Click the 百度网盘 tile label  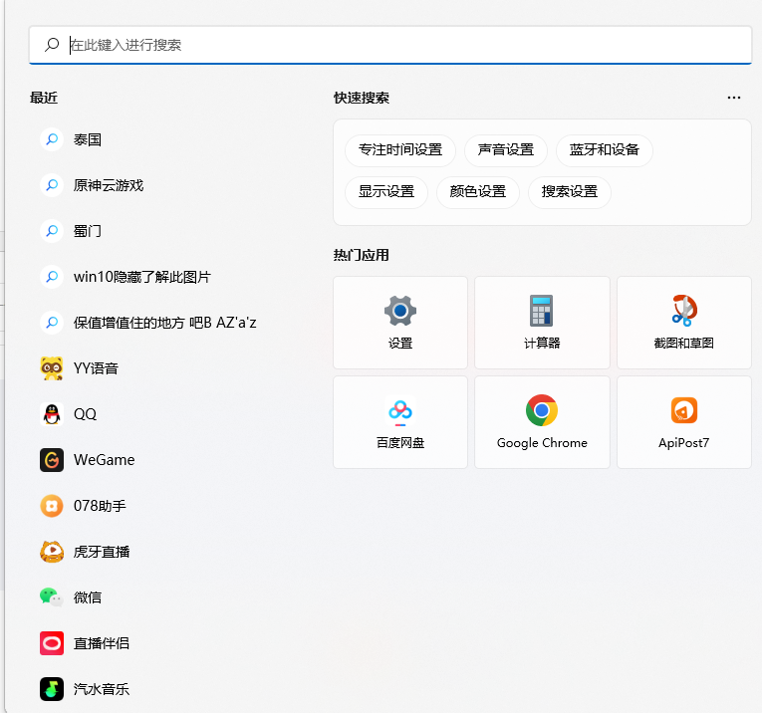click(x=400, y=443)
